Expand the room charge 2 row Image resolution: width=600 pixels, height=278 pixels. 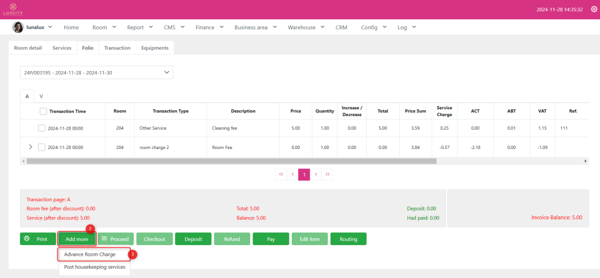coord(30,147)
